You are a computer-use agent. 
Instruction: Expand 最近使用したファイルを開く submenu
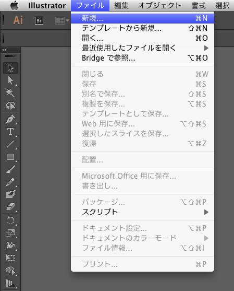click(143, 48)
